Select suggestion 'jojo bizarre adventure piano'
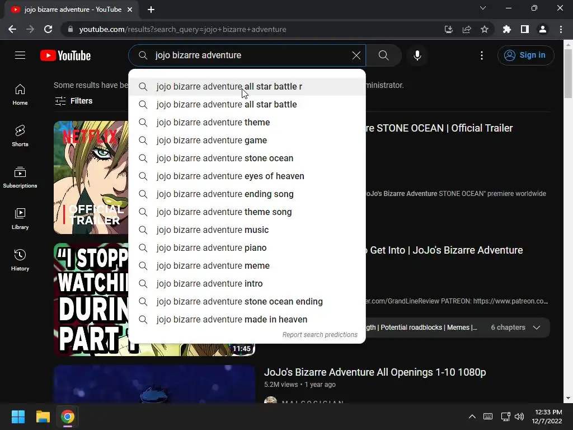573x430 pixels. tap(247, 248)
